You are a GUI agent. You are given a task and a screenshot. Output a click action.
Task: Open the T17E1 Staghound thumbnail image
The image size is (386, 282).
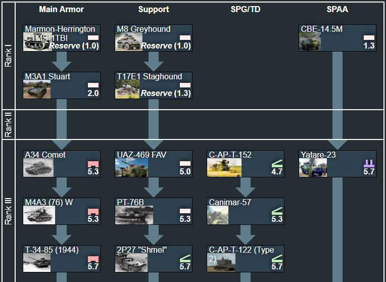pyautogui.click(x=127, y=89)
